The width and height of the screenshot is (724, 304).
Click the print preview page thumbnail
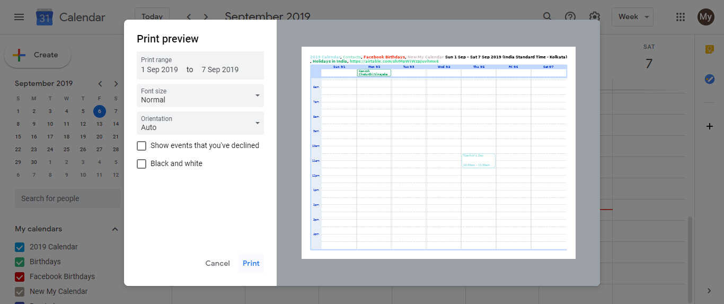pos(438,153)
